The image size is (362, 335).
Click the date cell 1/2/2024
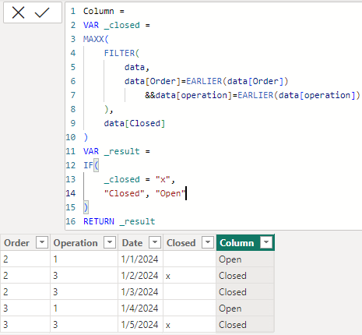(139, 276)
